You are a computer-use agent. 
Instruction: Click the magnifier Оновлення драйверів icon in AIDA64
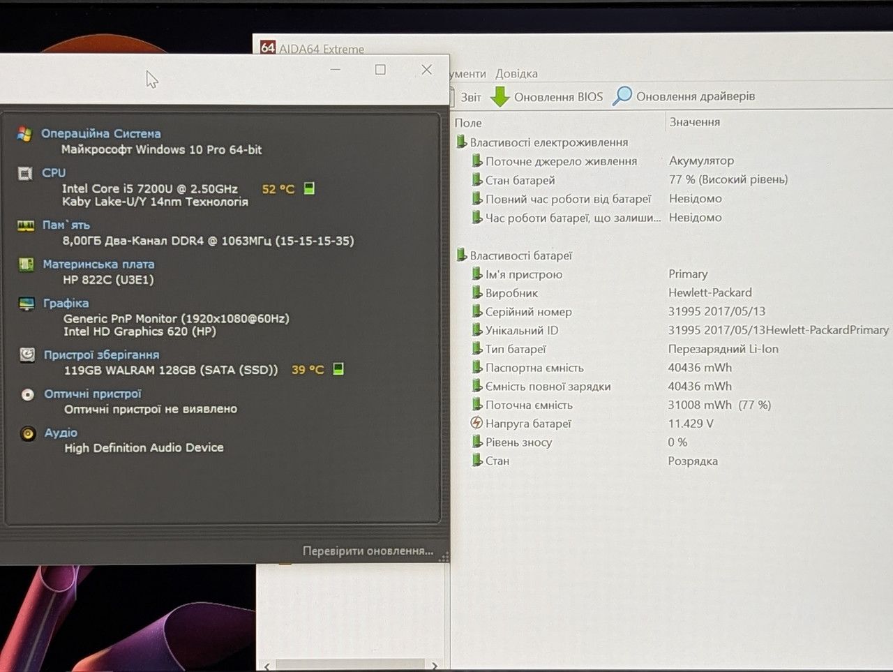click(622, 96)
